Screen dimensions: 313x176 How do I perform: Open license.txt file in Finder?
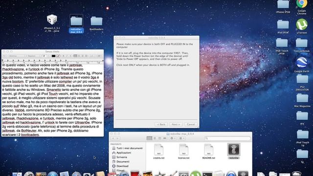(x=184, y=152)
